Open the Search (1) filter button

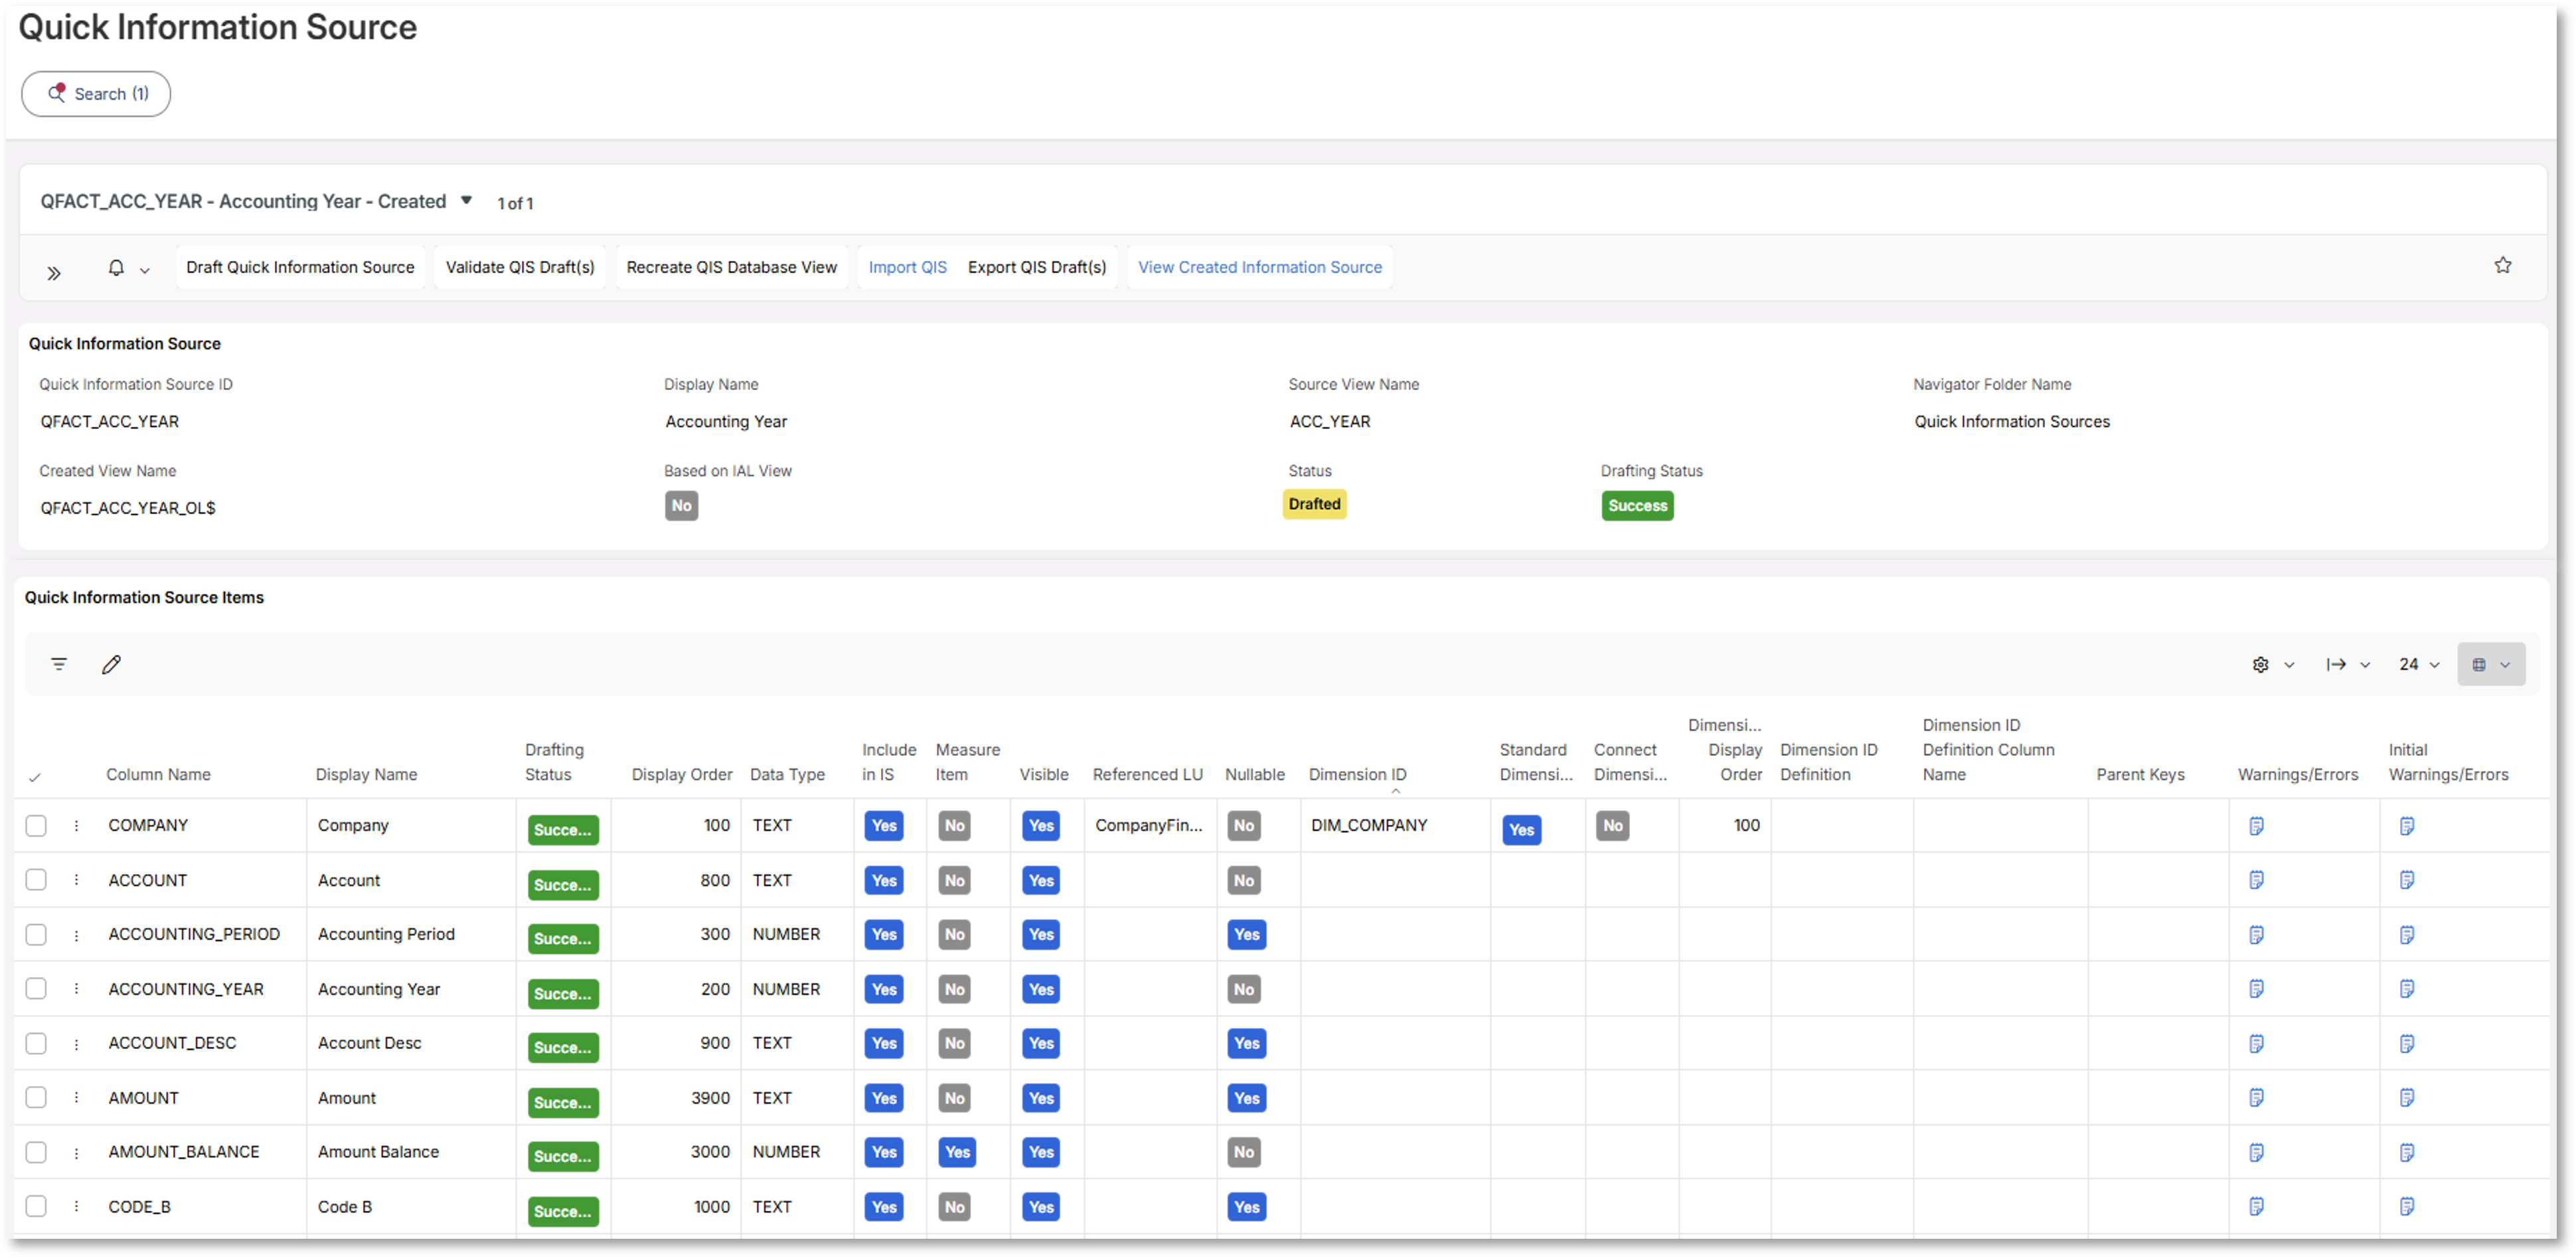pos(96,94)
